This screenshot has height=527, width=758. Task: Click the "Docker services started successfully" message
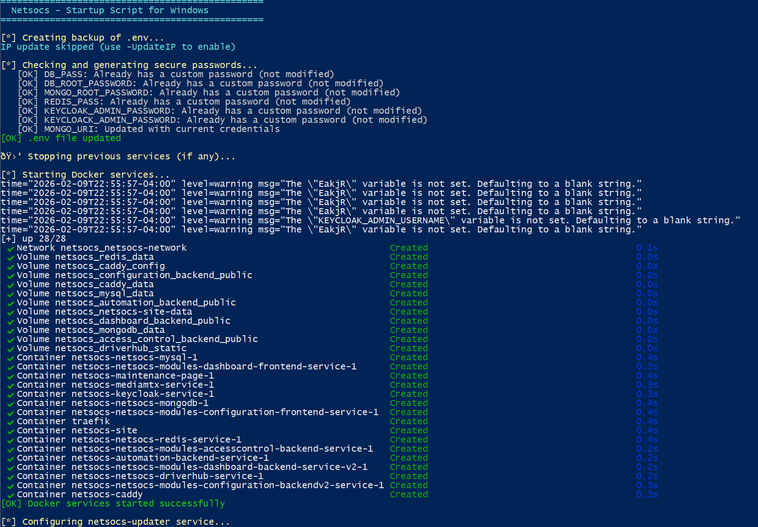126,504
